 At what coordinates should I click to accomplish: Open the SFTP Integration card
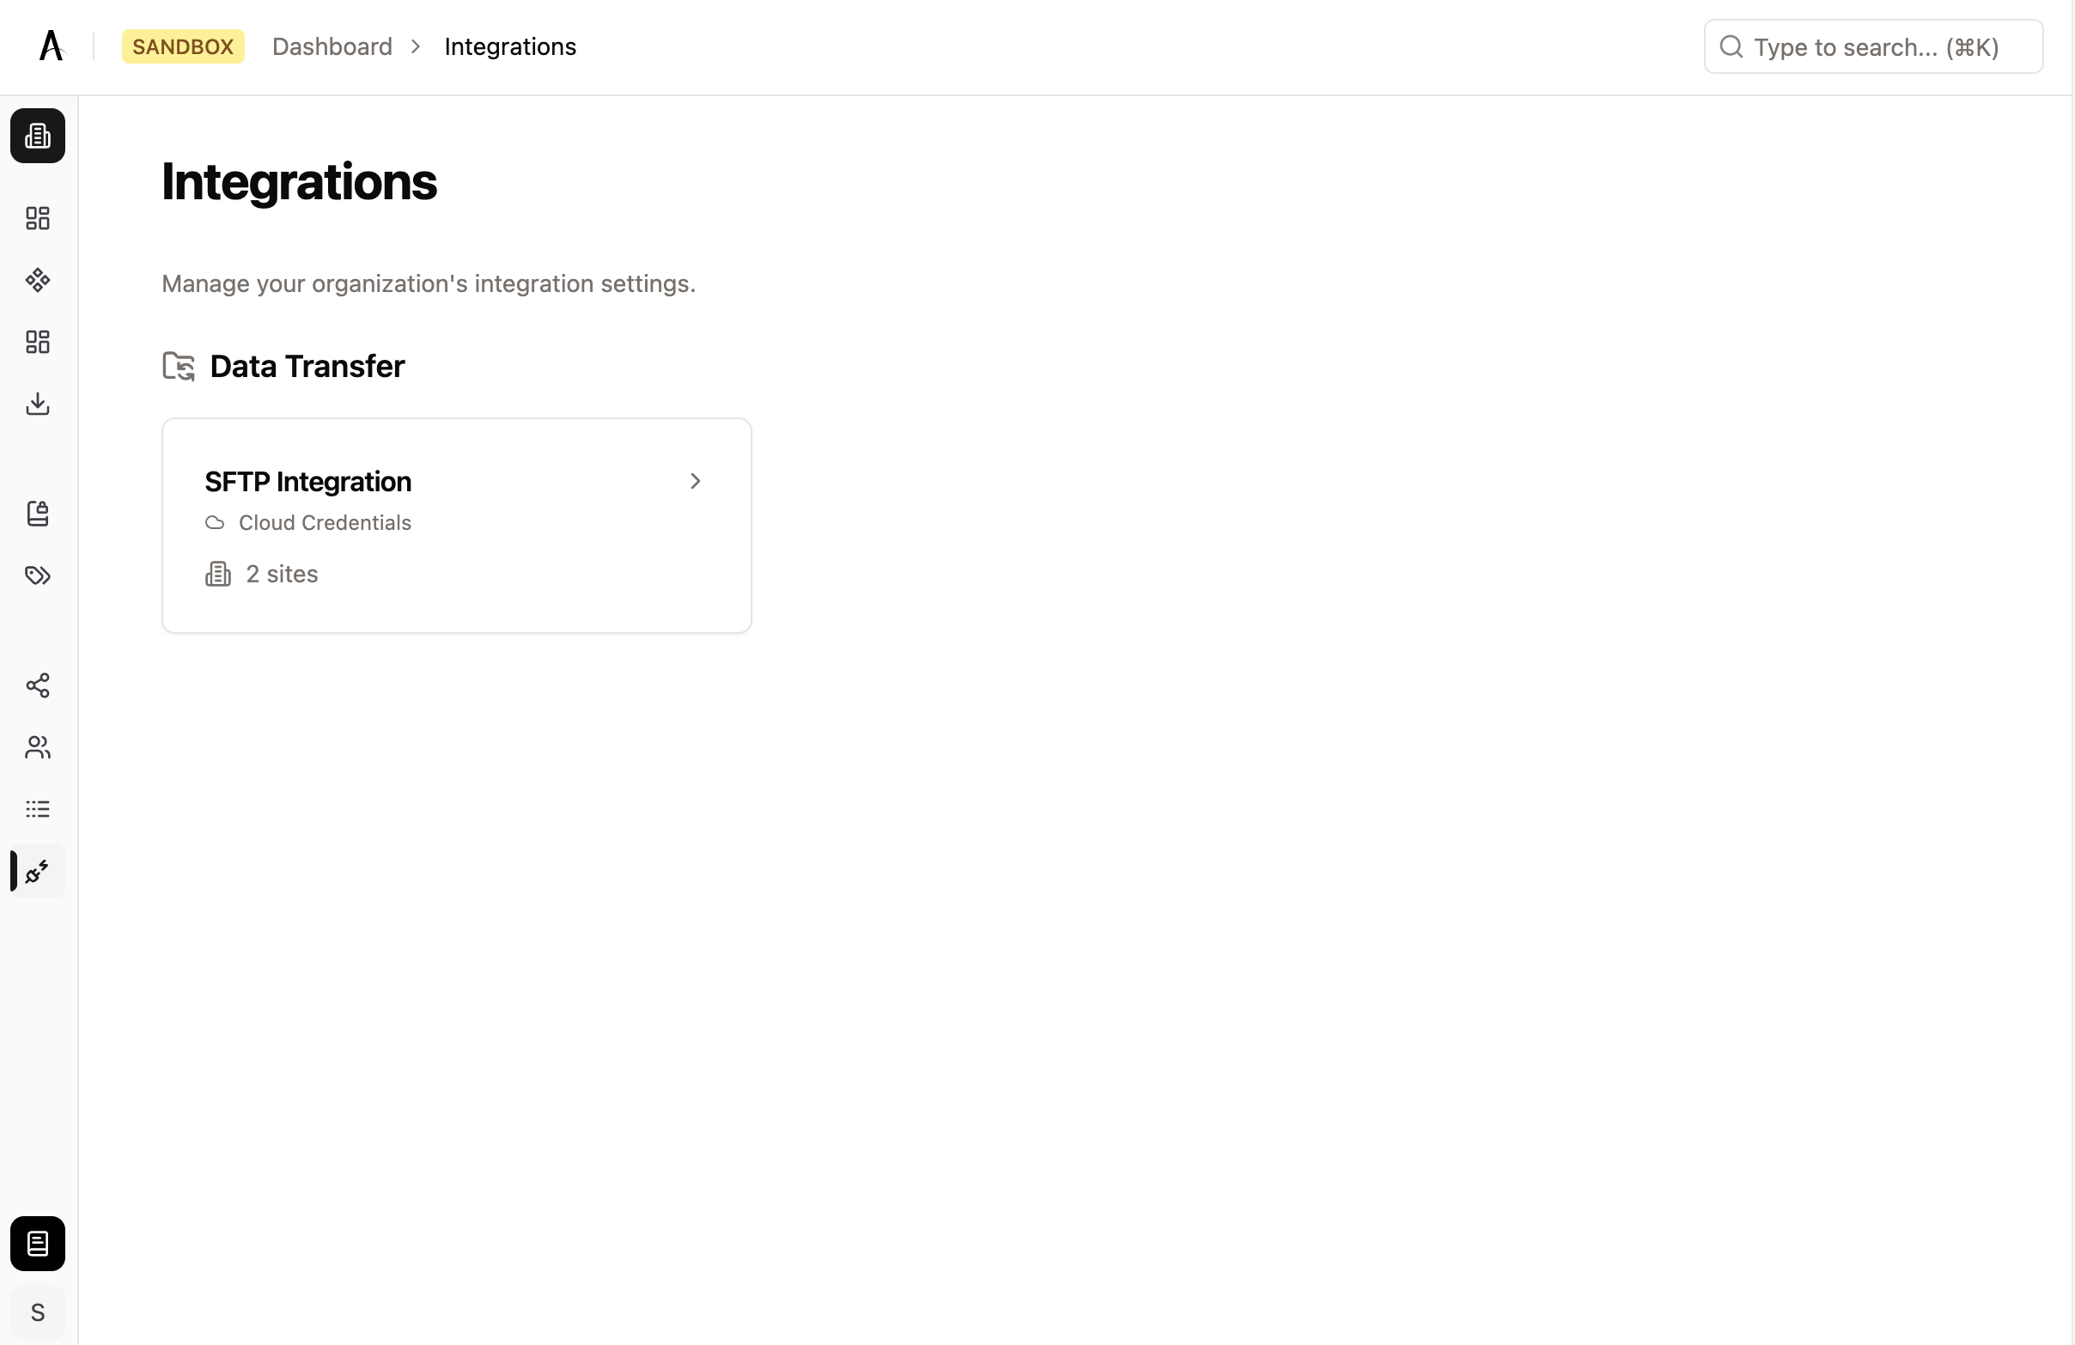456,525
